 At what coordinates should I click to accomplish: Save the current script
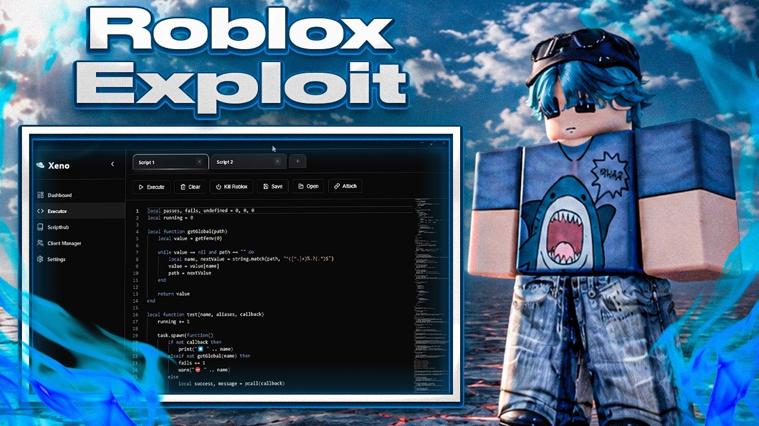point(273,186)
